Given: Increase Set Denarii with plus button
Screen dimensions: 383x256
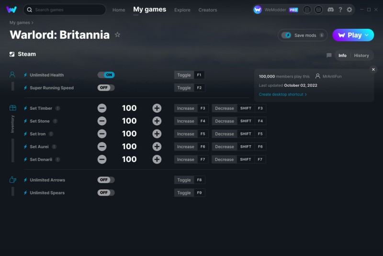Looking at the screenshot, I should click(x=157, y=160).
